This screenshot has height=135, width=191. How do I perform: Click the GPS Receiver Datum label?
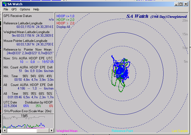[x=18, y=16]
